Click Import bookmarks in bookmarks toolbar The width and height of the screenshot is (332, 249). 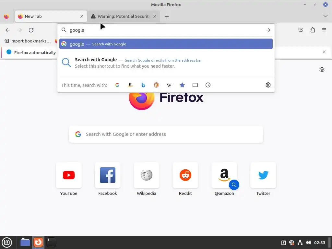coord(28,41)
